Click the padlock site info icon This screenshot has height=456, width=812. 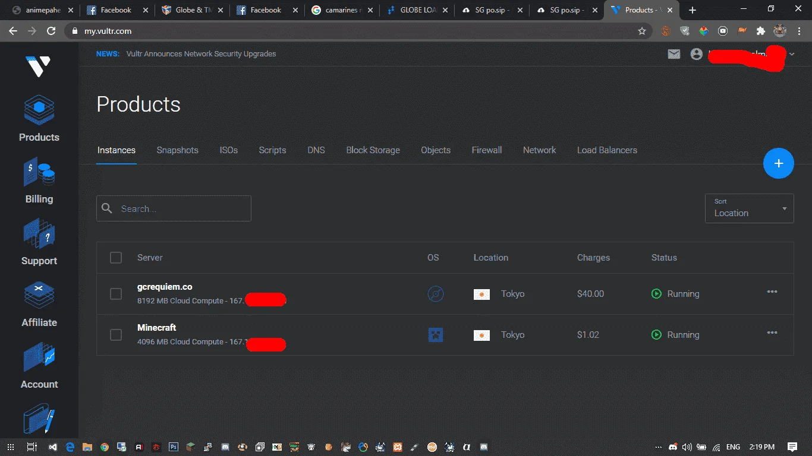coord(74,31)
